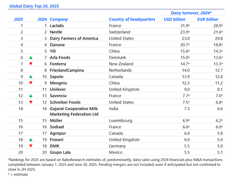Select the company name 'Müller'
234x178 pixels.
(x=56, y=121)
